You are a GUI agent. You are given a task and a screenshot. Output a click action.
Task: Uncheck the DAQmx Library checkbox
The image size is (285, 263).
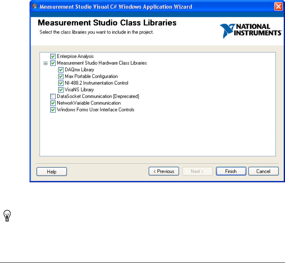[61, 70]
